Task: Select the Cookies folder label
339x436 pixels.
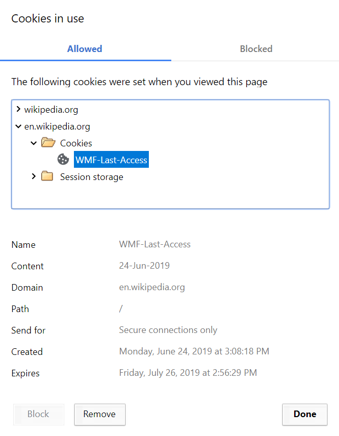Action: 76,143
